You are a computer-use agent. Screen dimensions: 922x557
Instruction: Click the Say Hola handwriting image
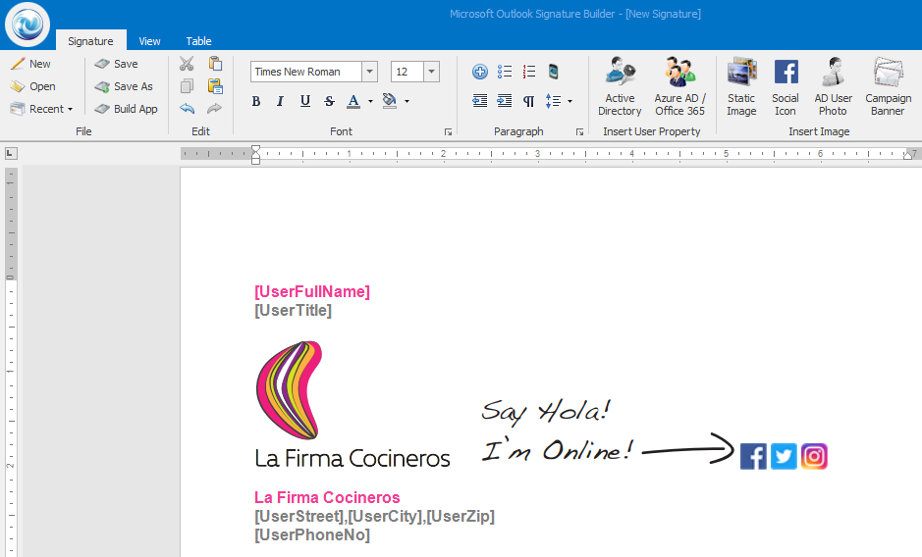(x=608, y=430)
